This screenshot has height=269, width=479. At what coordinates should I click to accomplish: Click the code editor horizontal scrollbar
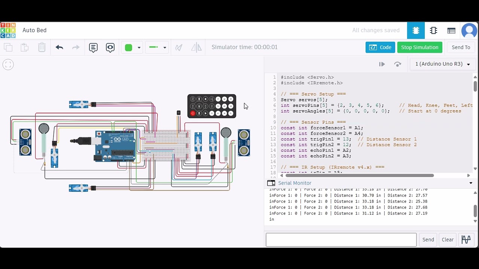(x=359, y=175)
